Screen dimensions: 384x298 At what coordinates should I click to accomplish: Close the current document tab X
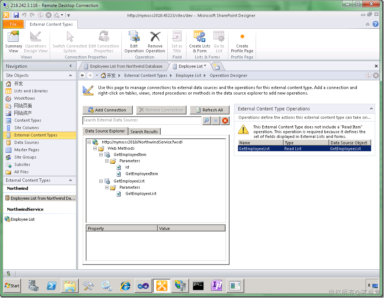(x=376, y=66)
